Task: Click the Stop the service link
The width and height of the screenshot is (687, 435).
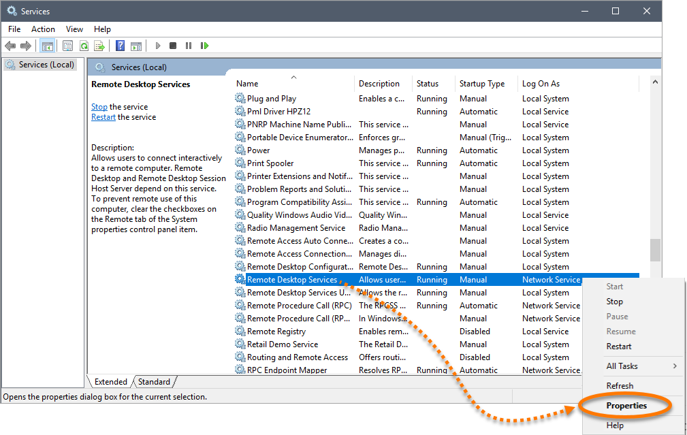Action: pos(99,106)
